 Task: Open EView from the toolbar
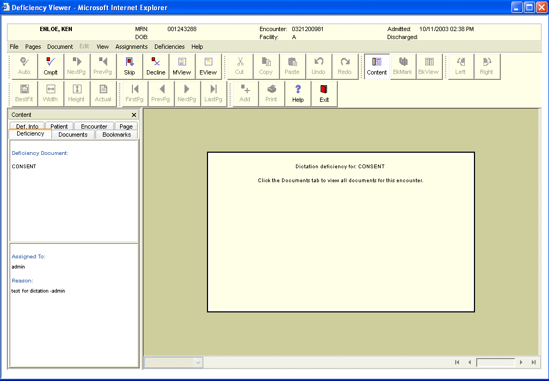[209, 66]
